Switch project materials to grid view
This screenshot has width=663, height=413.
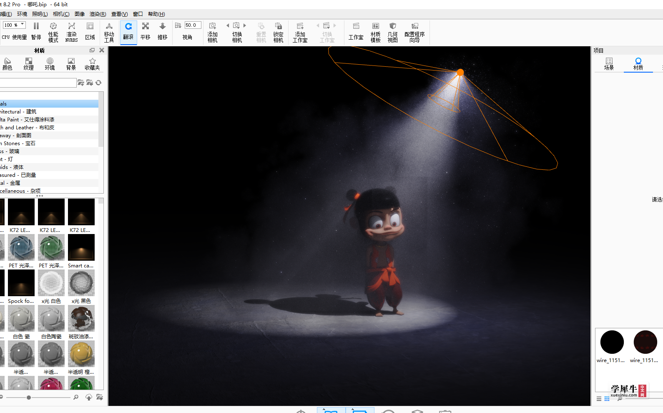607,399
